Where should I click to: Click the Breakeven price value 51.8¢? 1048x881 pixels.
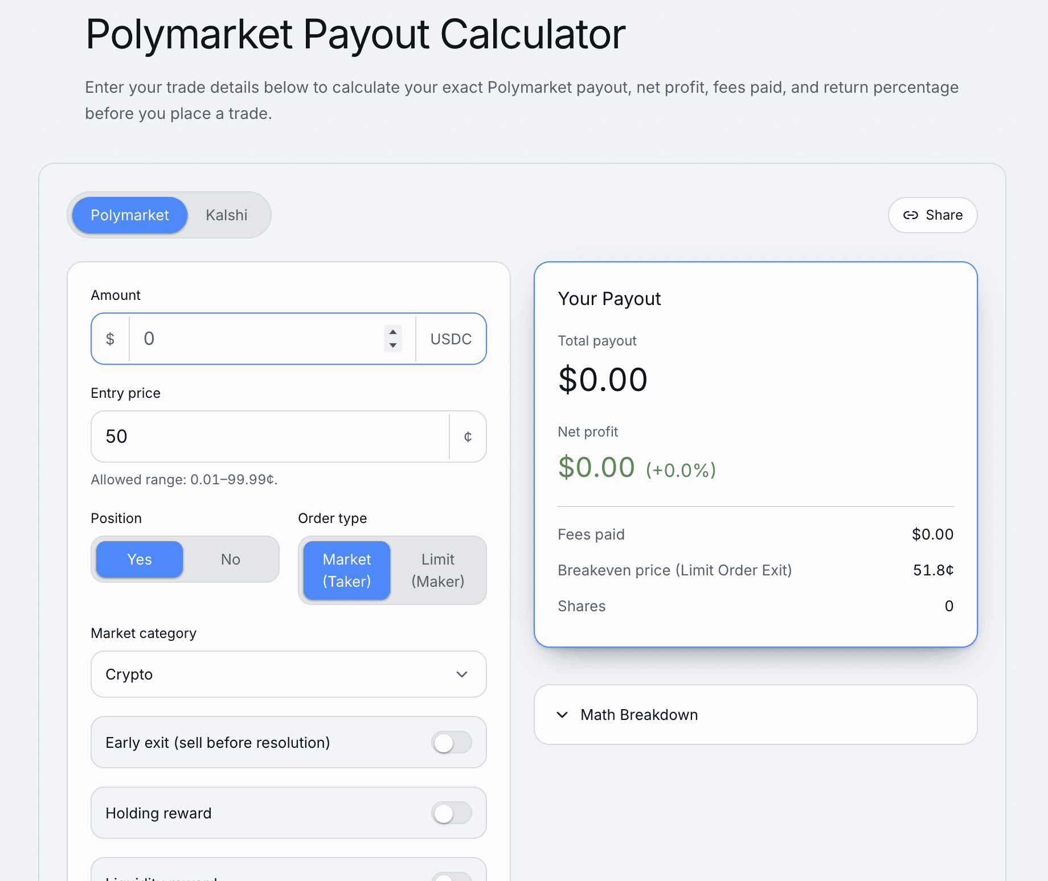pyautogui.click(x=934, y=570)
